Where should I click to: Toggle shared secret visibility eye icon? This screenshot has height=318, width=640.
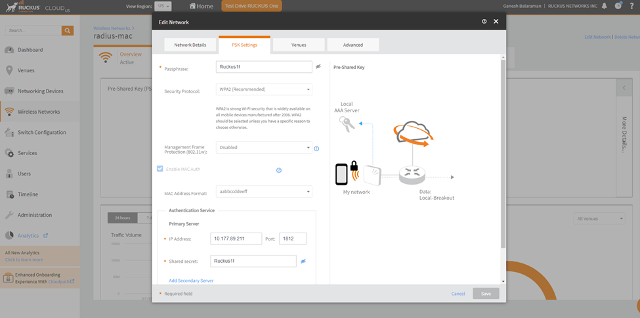click(x=303, y=261)
